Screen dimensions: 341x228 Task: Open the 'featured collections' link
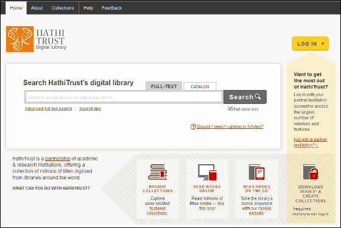(x=157, y=210)
